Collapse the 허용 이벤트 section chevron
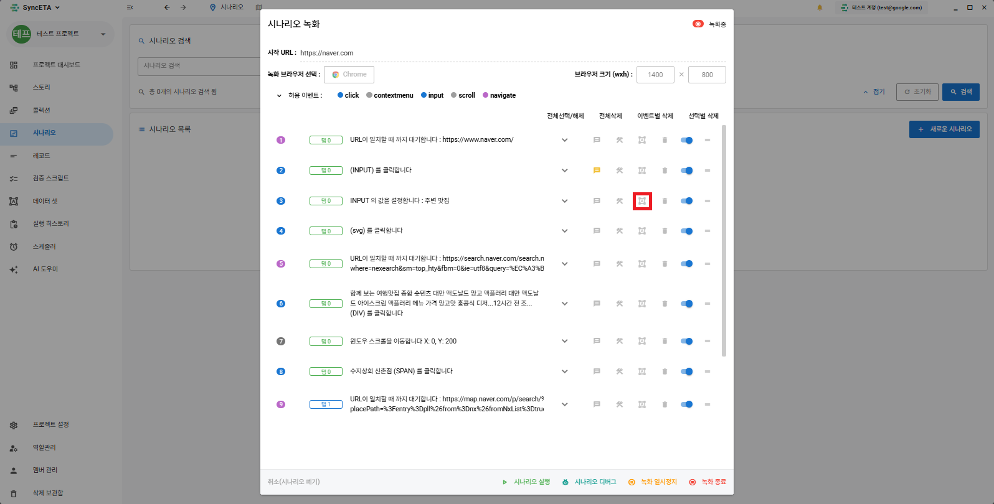 (279, 96)
